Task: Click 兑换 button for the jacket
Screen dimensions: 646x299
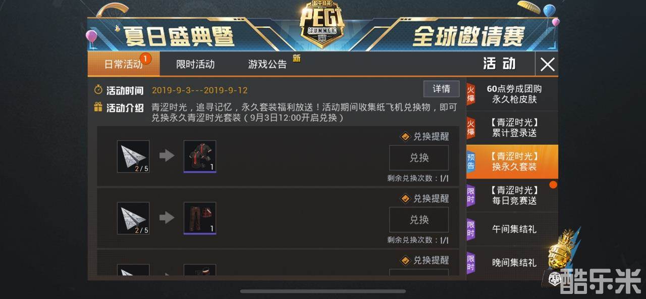Action: [419, 158]
